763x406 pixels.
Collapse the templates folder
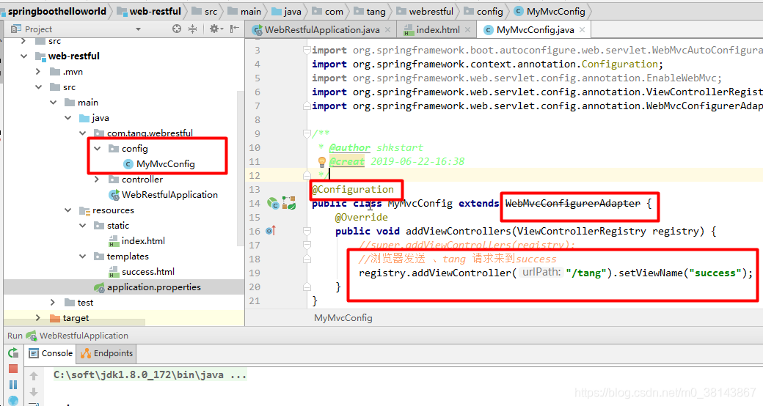point(82,256)
